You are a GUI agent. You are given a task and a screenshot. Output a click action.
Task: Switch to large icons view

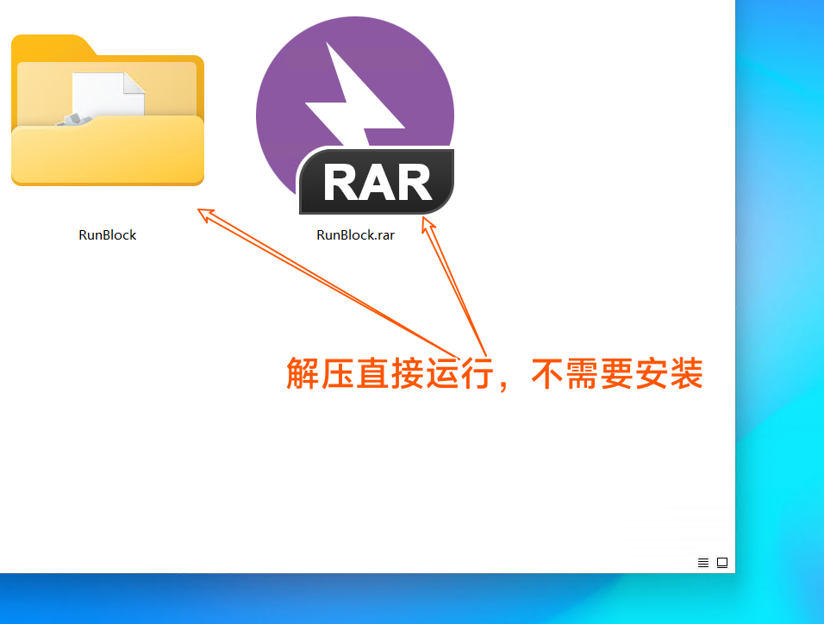tap(722, 563)
